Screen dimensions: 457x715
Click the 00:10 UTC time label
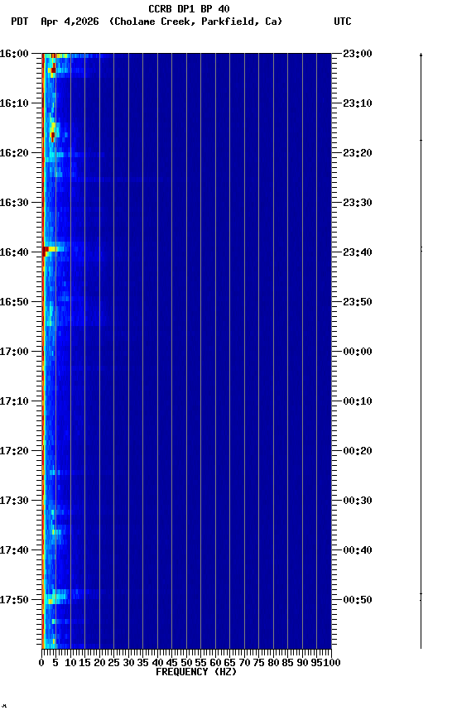pos(358,401)
